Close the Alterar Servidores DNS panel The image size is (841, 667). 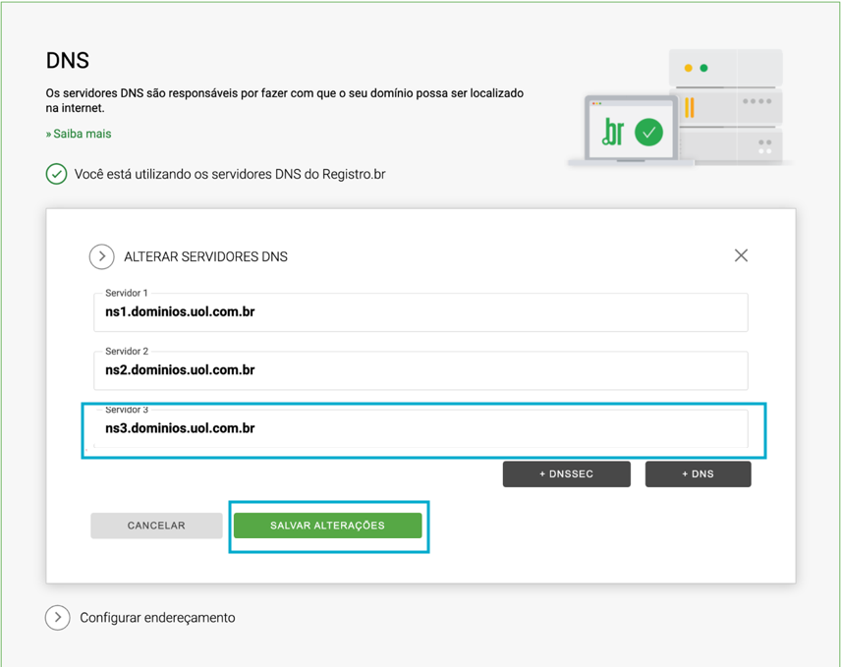click(741, 255)
